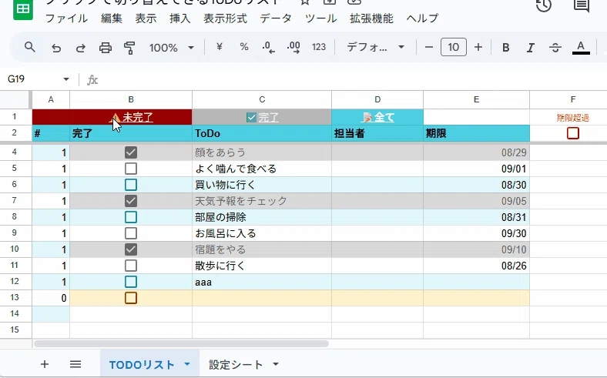Viewport: 607px width, 378px height.
Task: Toggle italic formatting
Action: click(530, 48)
